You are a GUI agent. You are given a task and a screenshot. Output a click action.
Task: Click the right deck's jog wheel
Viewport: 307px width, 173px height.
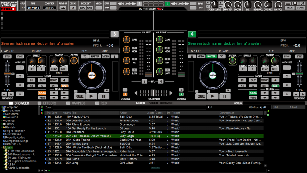click(x=213, y=75)
